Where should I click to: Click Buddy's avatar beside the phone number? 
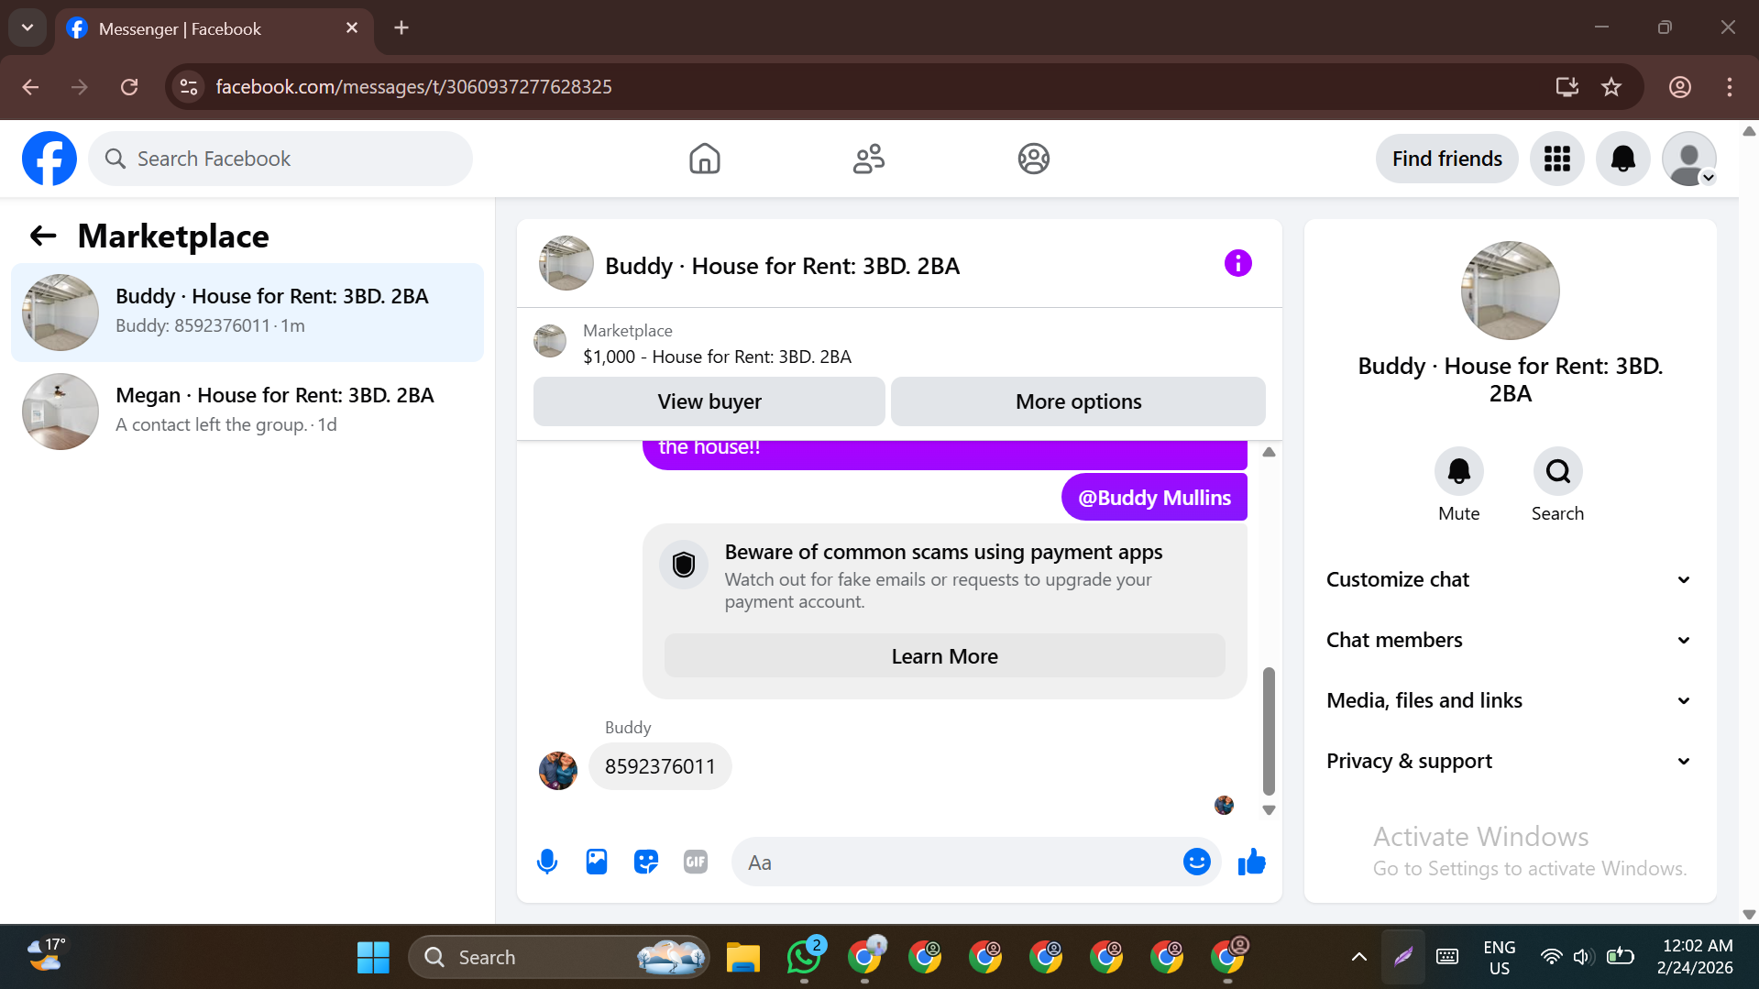coord(557,770)
